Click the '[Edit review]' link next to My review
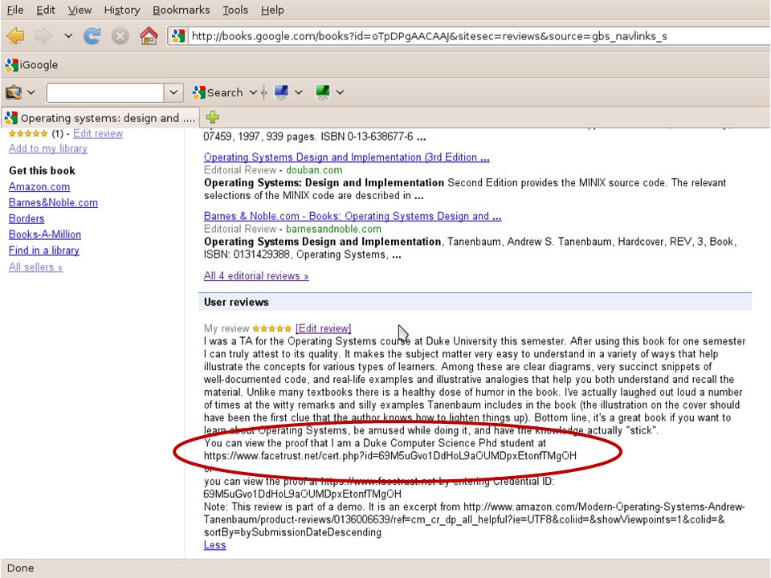This screenshot has height=578, width=771. pos(323,328)
